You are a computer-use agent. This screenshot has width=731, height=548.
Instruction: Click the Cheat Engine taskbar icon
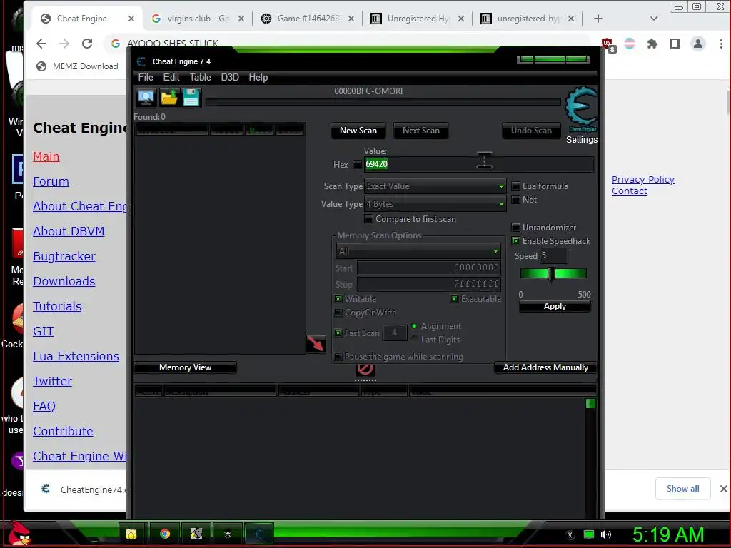259,534
